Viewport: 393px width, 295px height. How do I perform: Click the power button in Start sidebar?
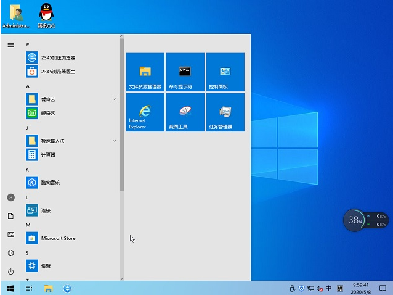10,272
